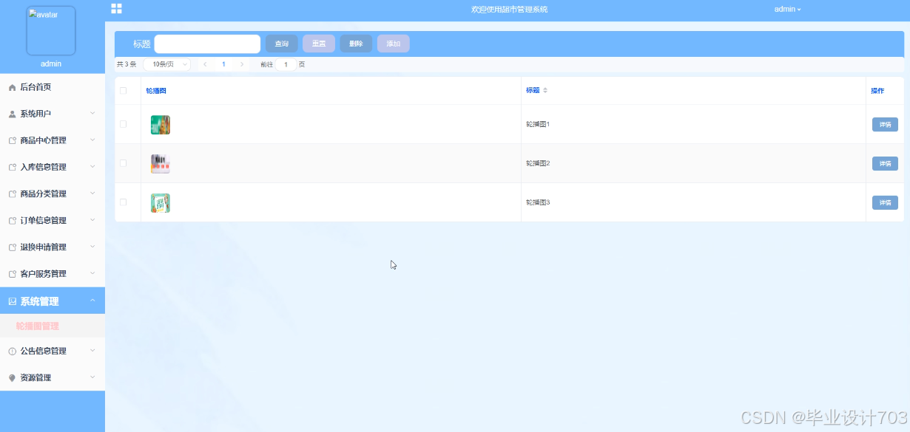The image size is (910, 432).
Task: Open the 订单信息管理 sidebar menu
Action: (x=53, y=220)
